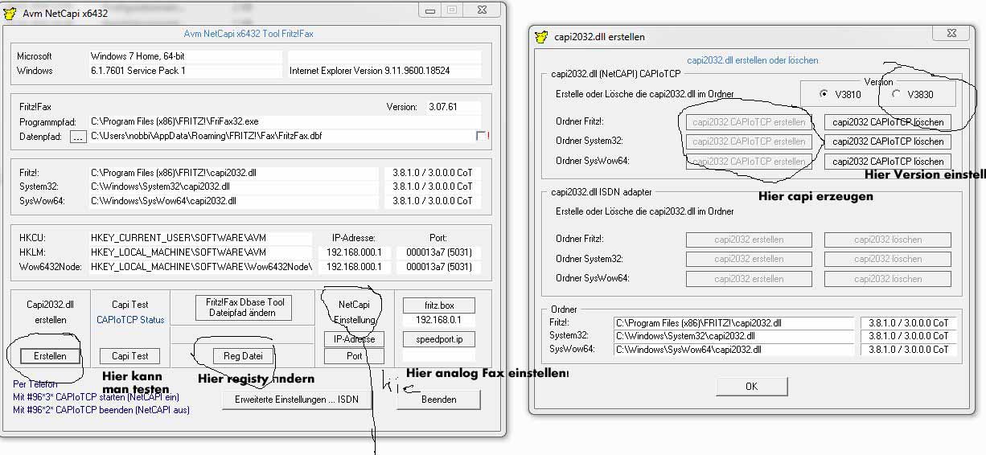Click the Port button under NetCapi Einstellung

(x=354, y=355)
